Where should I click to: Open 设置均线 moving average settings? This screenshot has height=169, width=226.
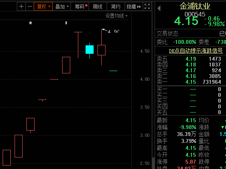pos(117,16)
